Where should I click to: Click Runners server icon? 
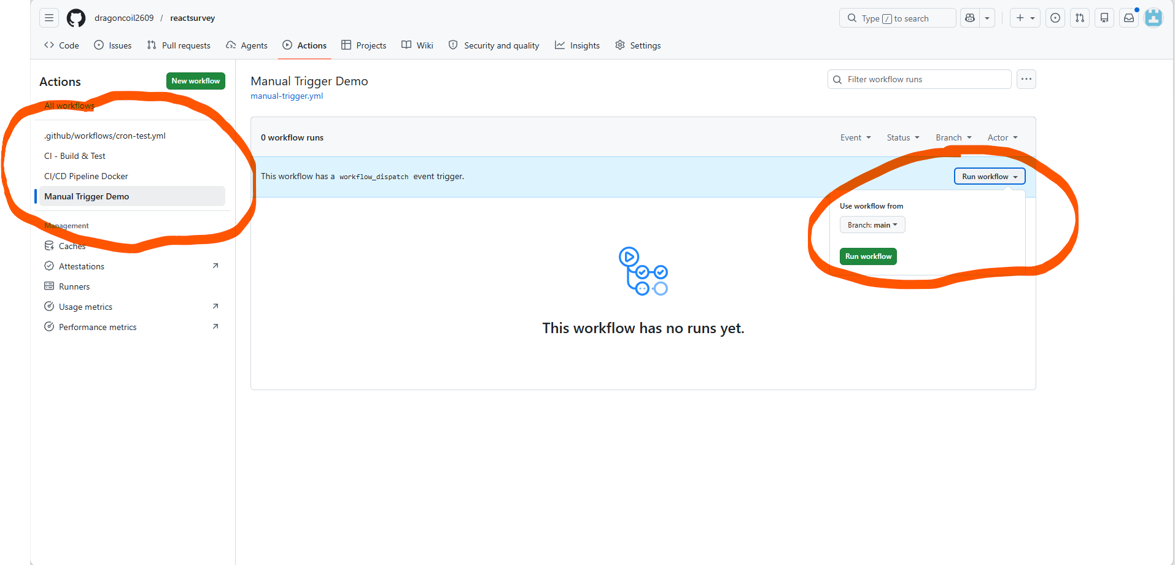pos(49,286)
